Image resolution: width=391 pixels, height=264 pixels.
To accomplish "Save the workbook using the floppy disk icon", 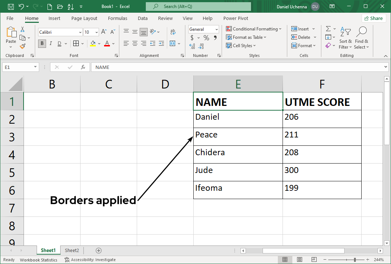I will [11, 7].
